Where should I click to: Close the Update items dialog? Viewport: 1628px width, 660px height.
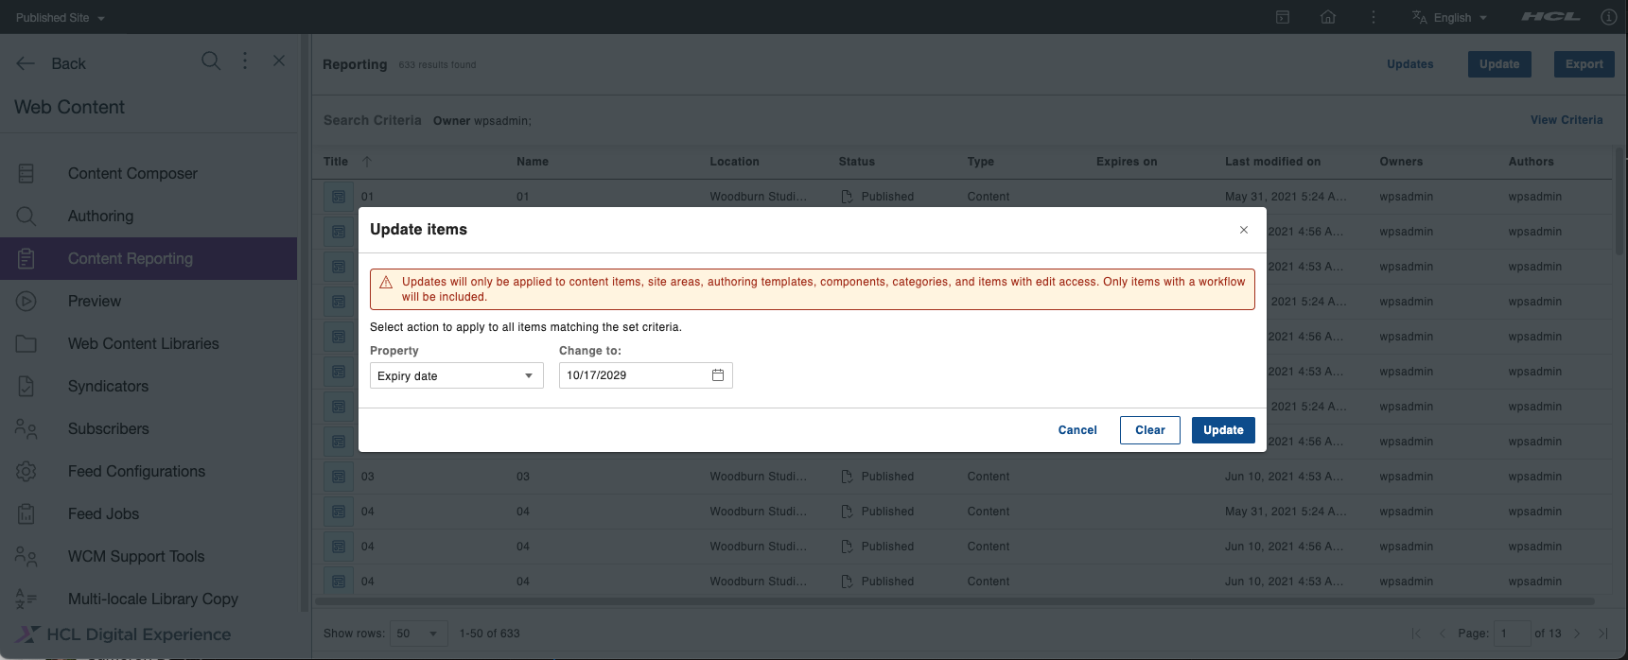(1244, 230)
